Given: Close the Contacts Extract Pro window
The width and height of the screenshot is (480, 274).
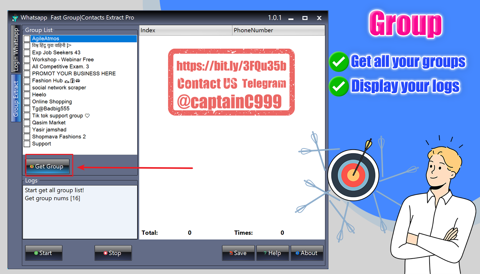Looking at the screenshot, I should tap(319, 18).
